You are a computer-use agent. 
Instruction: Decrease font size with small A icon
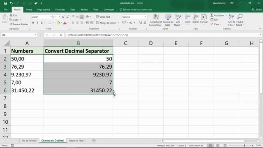click(x=67, y=17)
